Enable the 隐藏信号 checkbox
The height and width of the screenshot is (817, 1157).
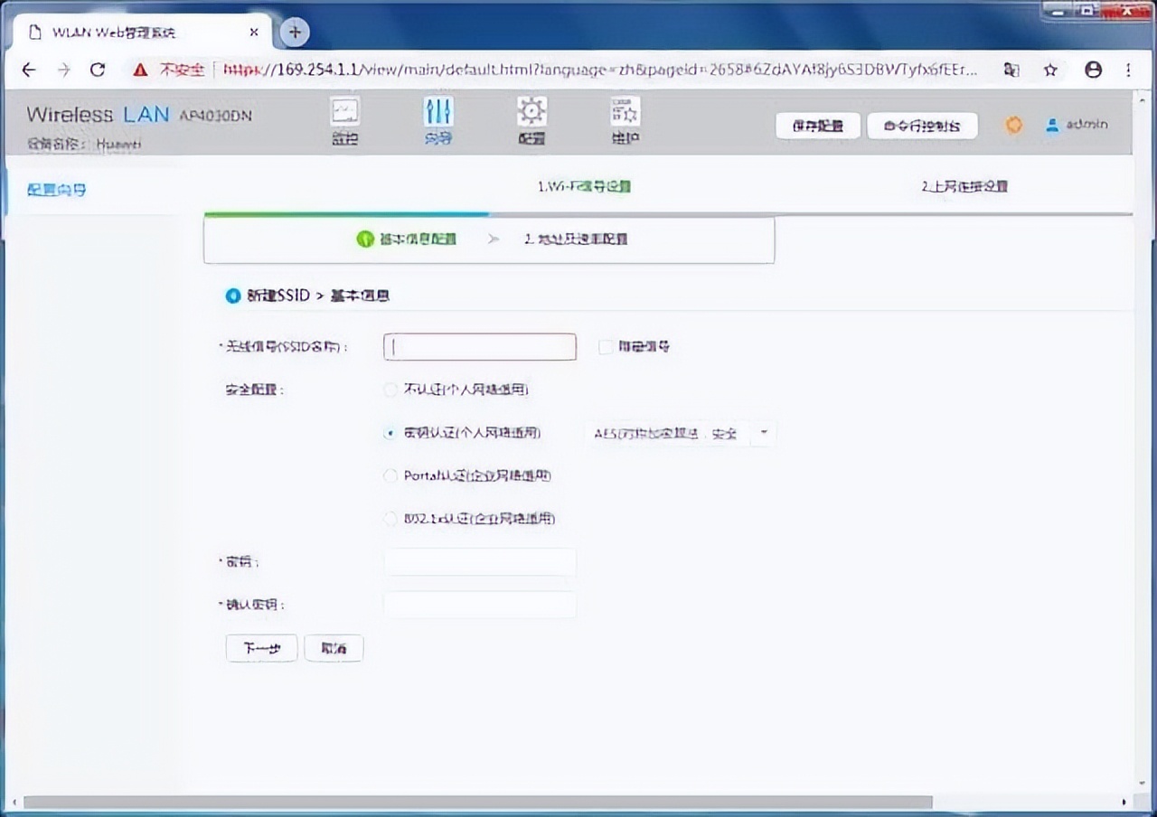[606, 346]
